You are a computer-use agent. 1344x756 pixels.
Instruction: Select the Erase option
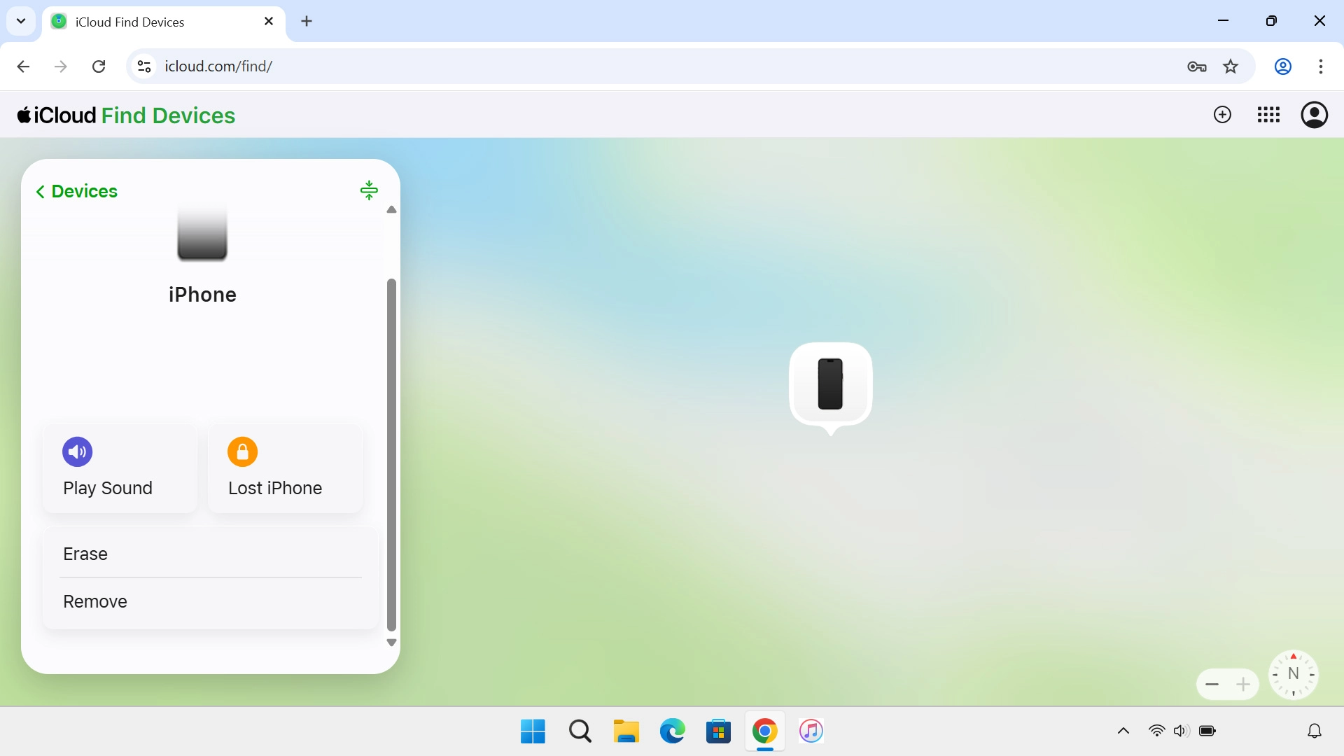coord(211,554)
